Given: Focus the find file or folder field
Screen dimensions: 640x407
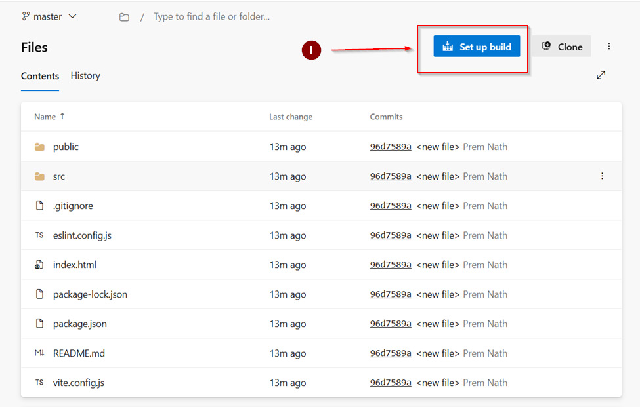Looking at the screenshot, I should (211, 16).
